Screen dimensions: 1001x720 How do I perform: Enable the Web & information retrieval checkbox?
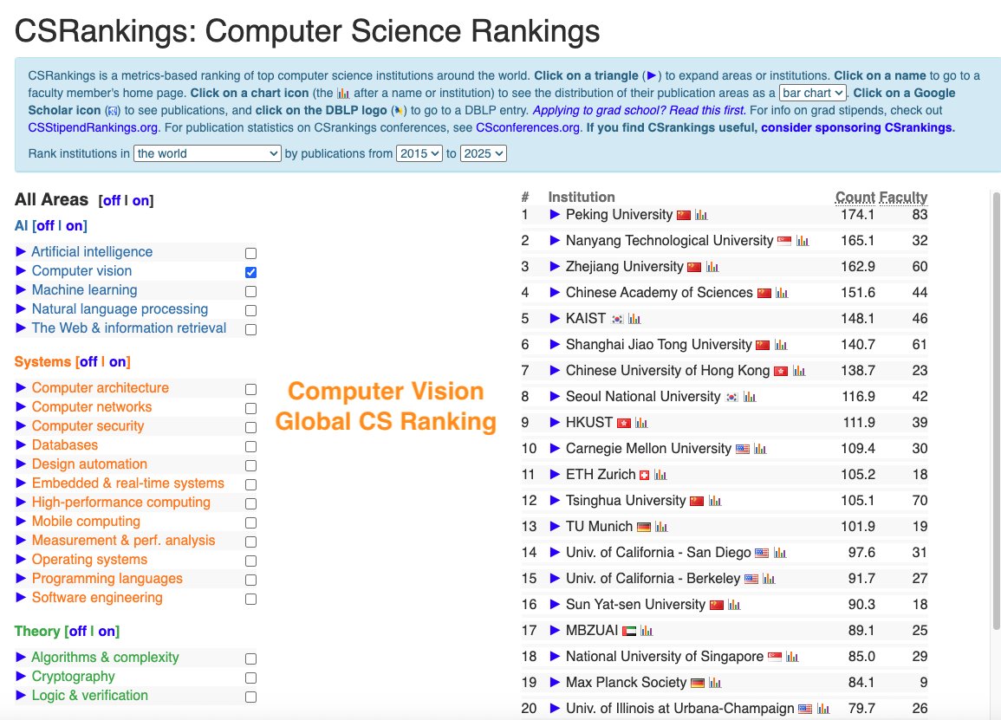[x=250, y=330]
